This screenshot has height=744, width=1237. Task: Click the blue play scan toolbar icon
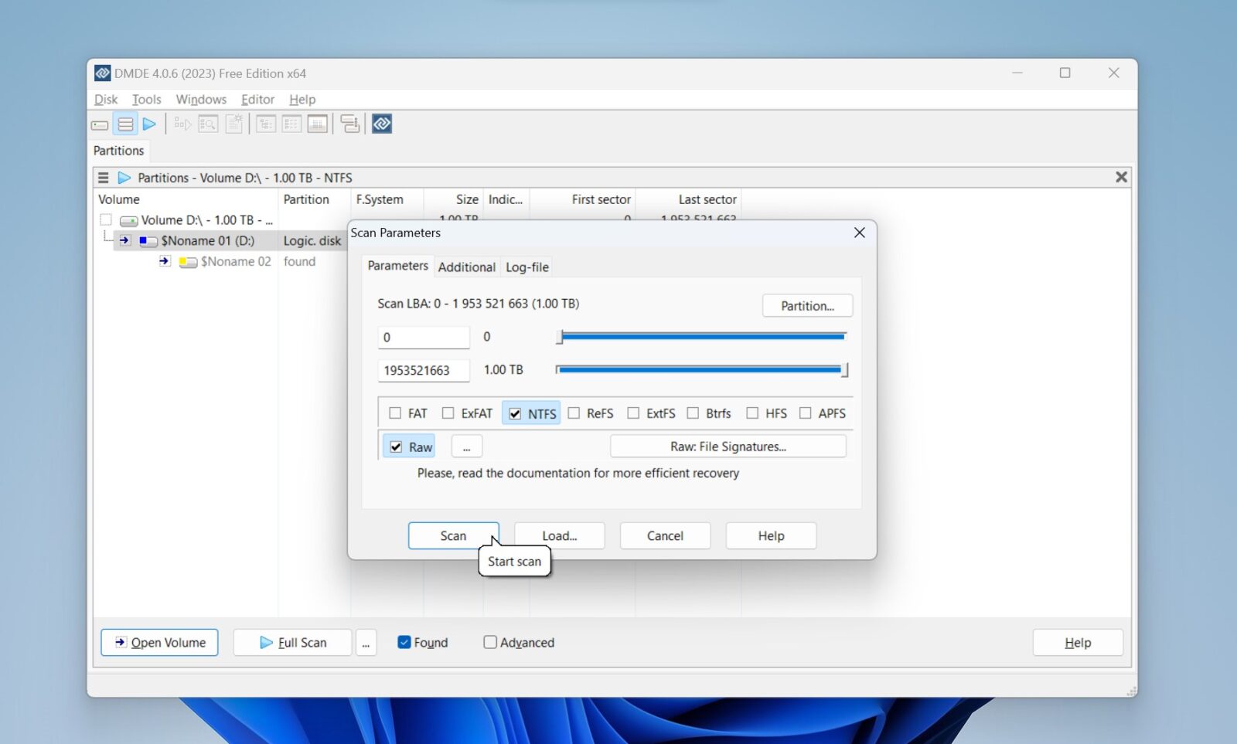150,124
